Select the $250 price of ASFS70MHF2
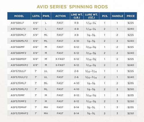 point(130,113)
